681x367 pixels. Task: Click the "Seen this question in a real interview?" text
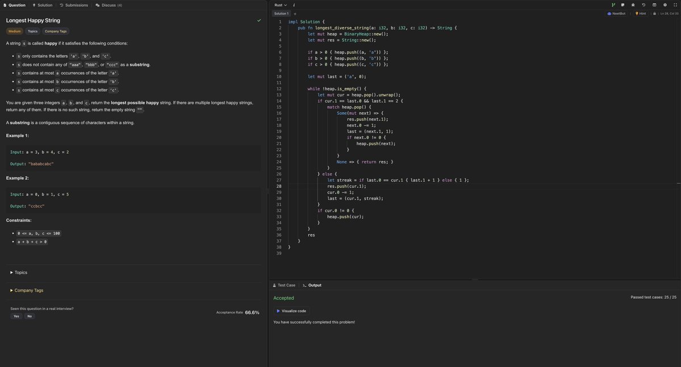click(x=41, y=309)
